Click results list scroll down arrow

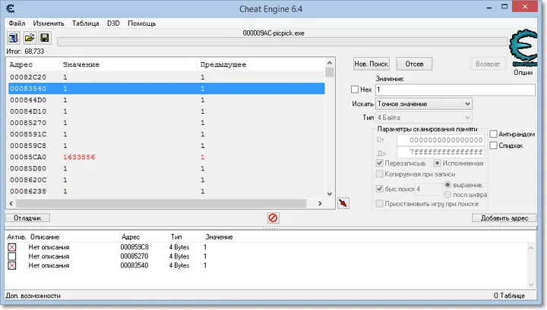click(x=329, y=194)
